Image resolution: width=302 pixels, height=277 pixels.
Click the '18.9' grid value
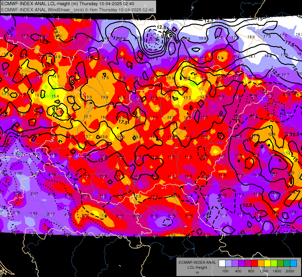pos(251,37)
